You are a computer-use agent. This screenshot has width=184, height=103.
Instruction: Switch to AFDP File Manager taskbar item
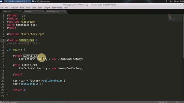coord(41,1)
